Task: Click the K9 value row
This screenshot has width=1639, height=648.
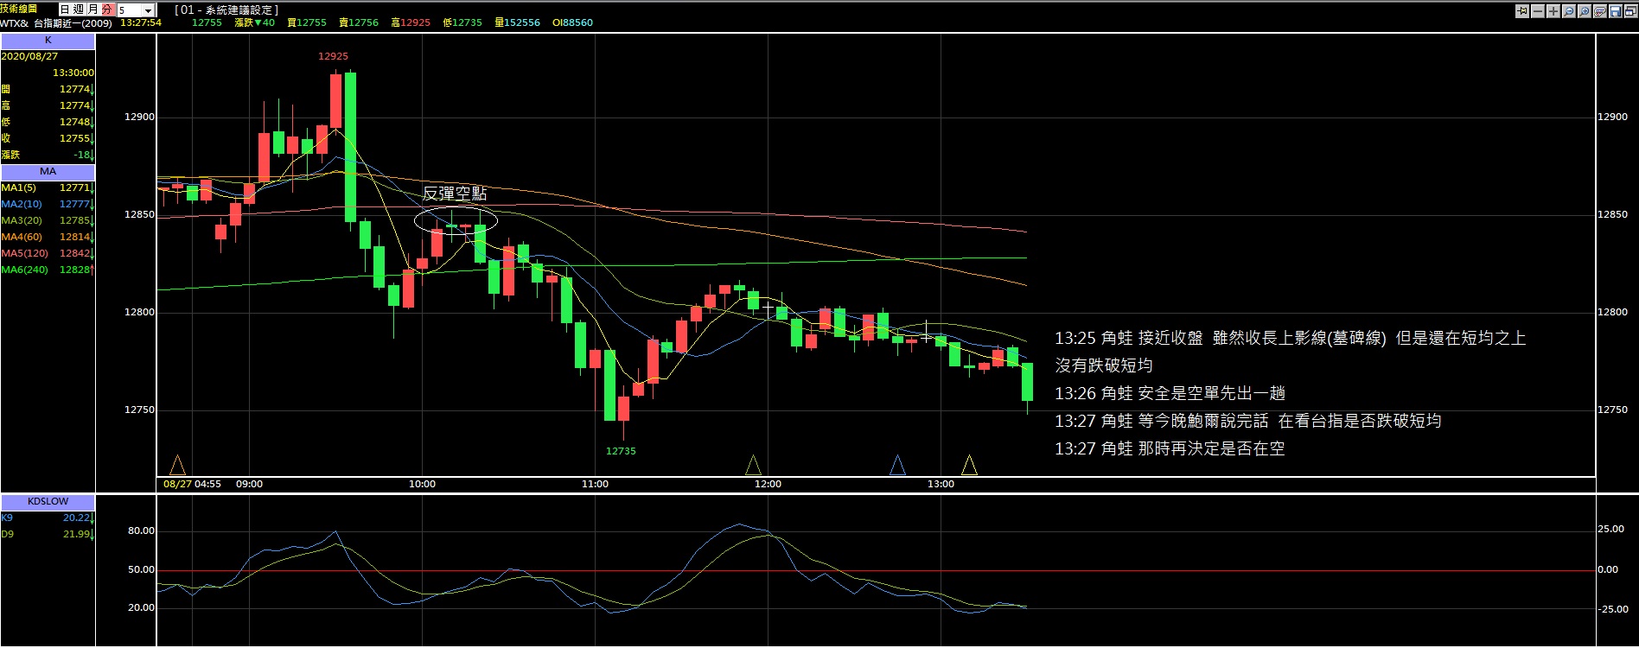Action: click(48, 518)
